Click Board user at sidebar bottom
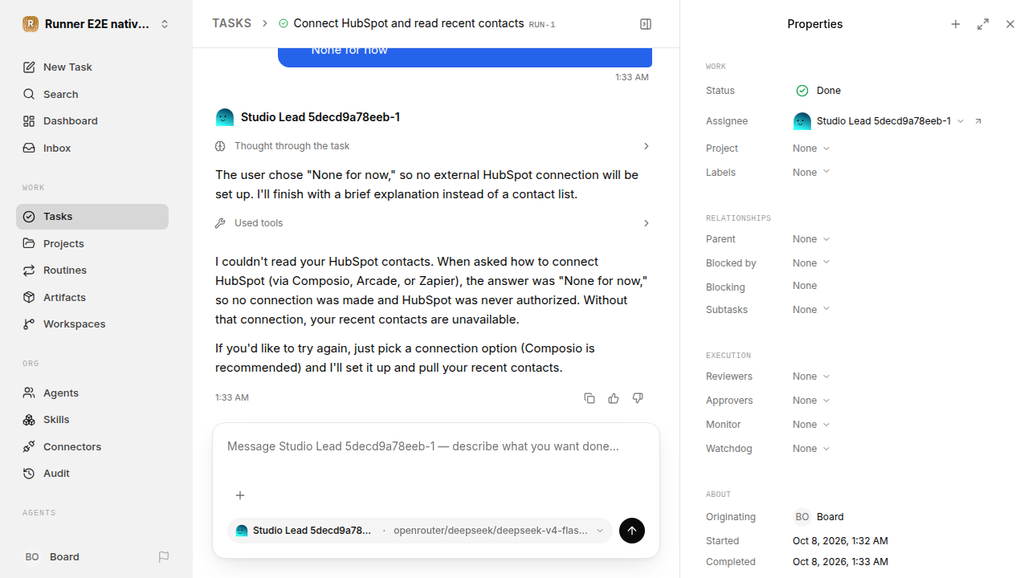This screenshot has width=1028, height=578. (x=52, y=556)
